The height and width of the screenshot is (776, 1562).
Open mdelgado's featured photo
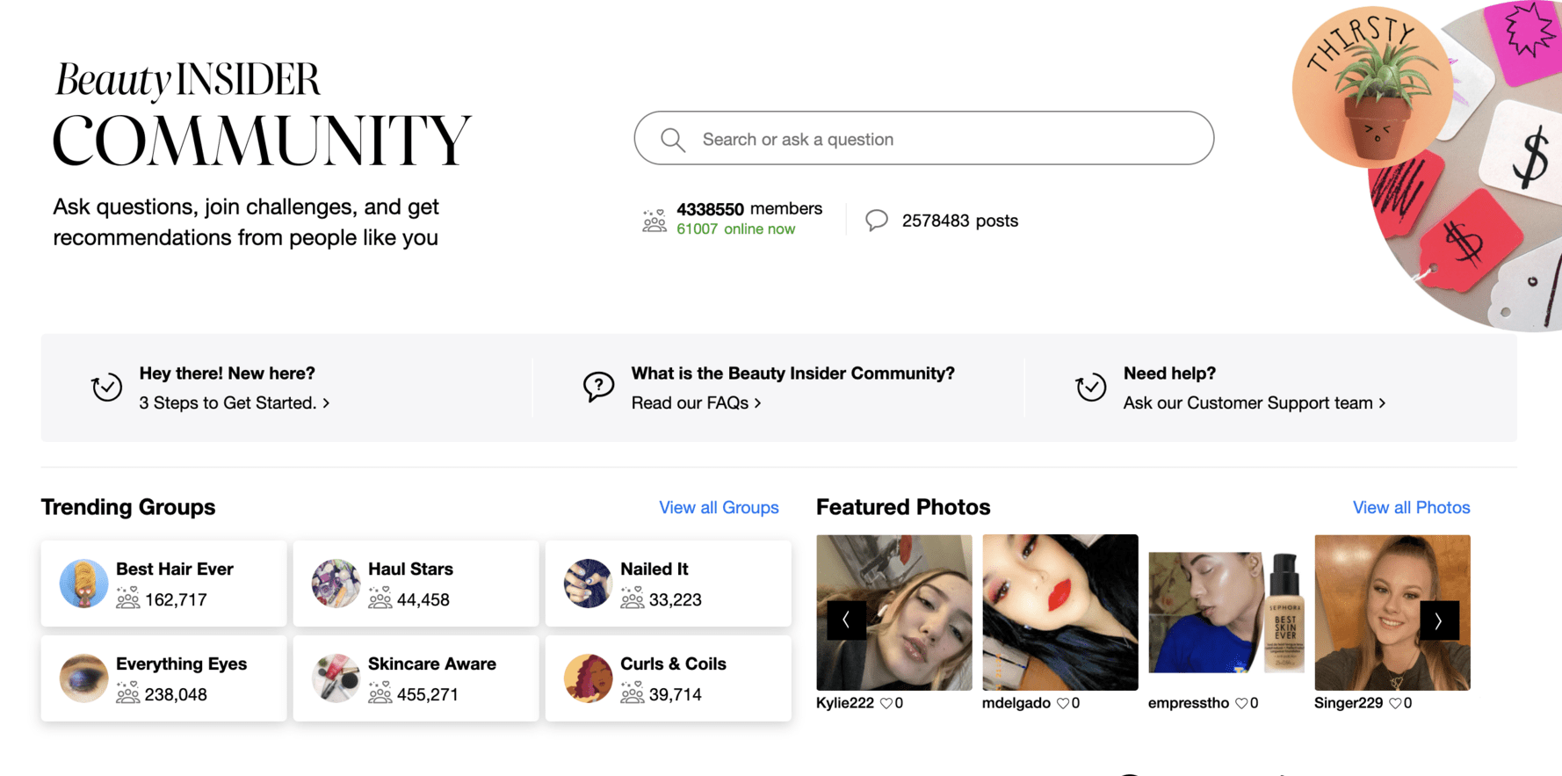1060,613
